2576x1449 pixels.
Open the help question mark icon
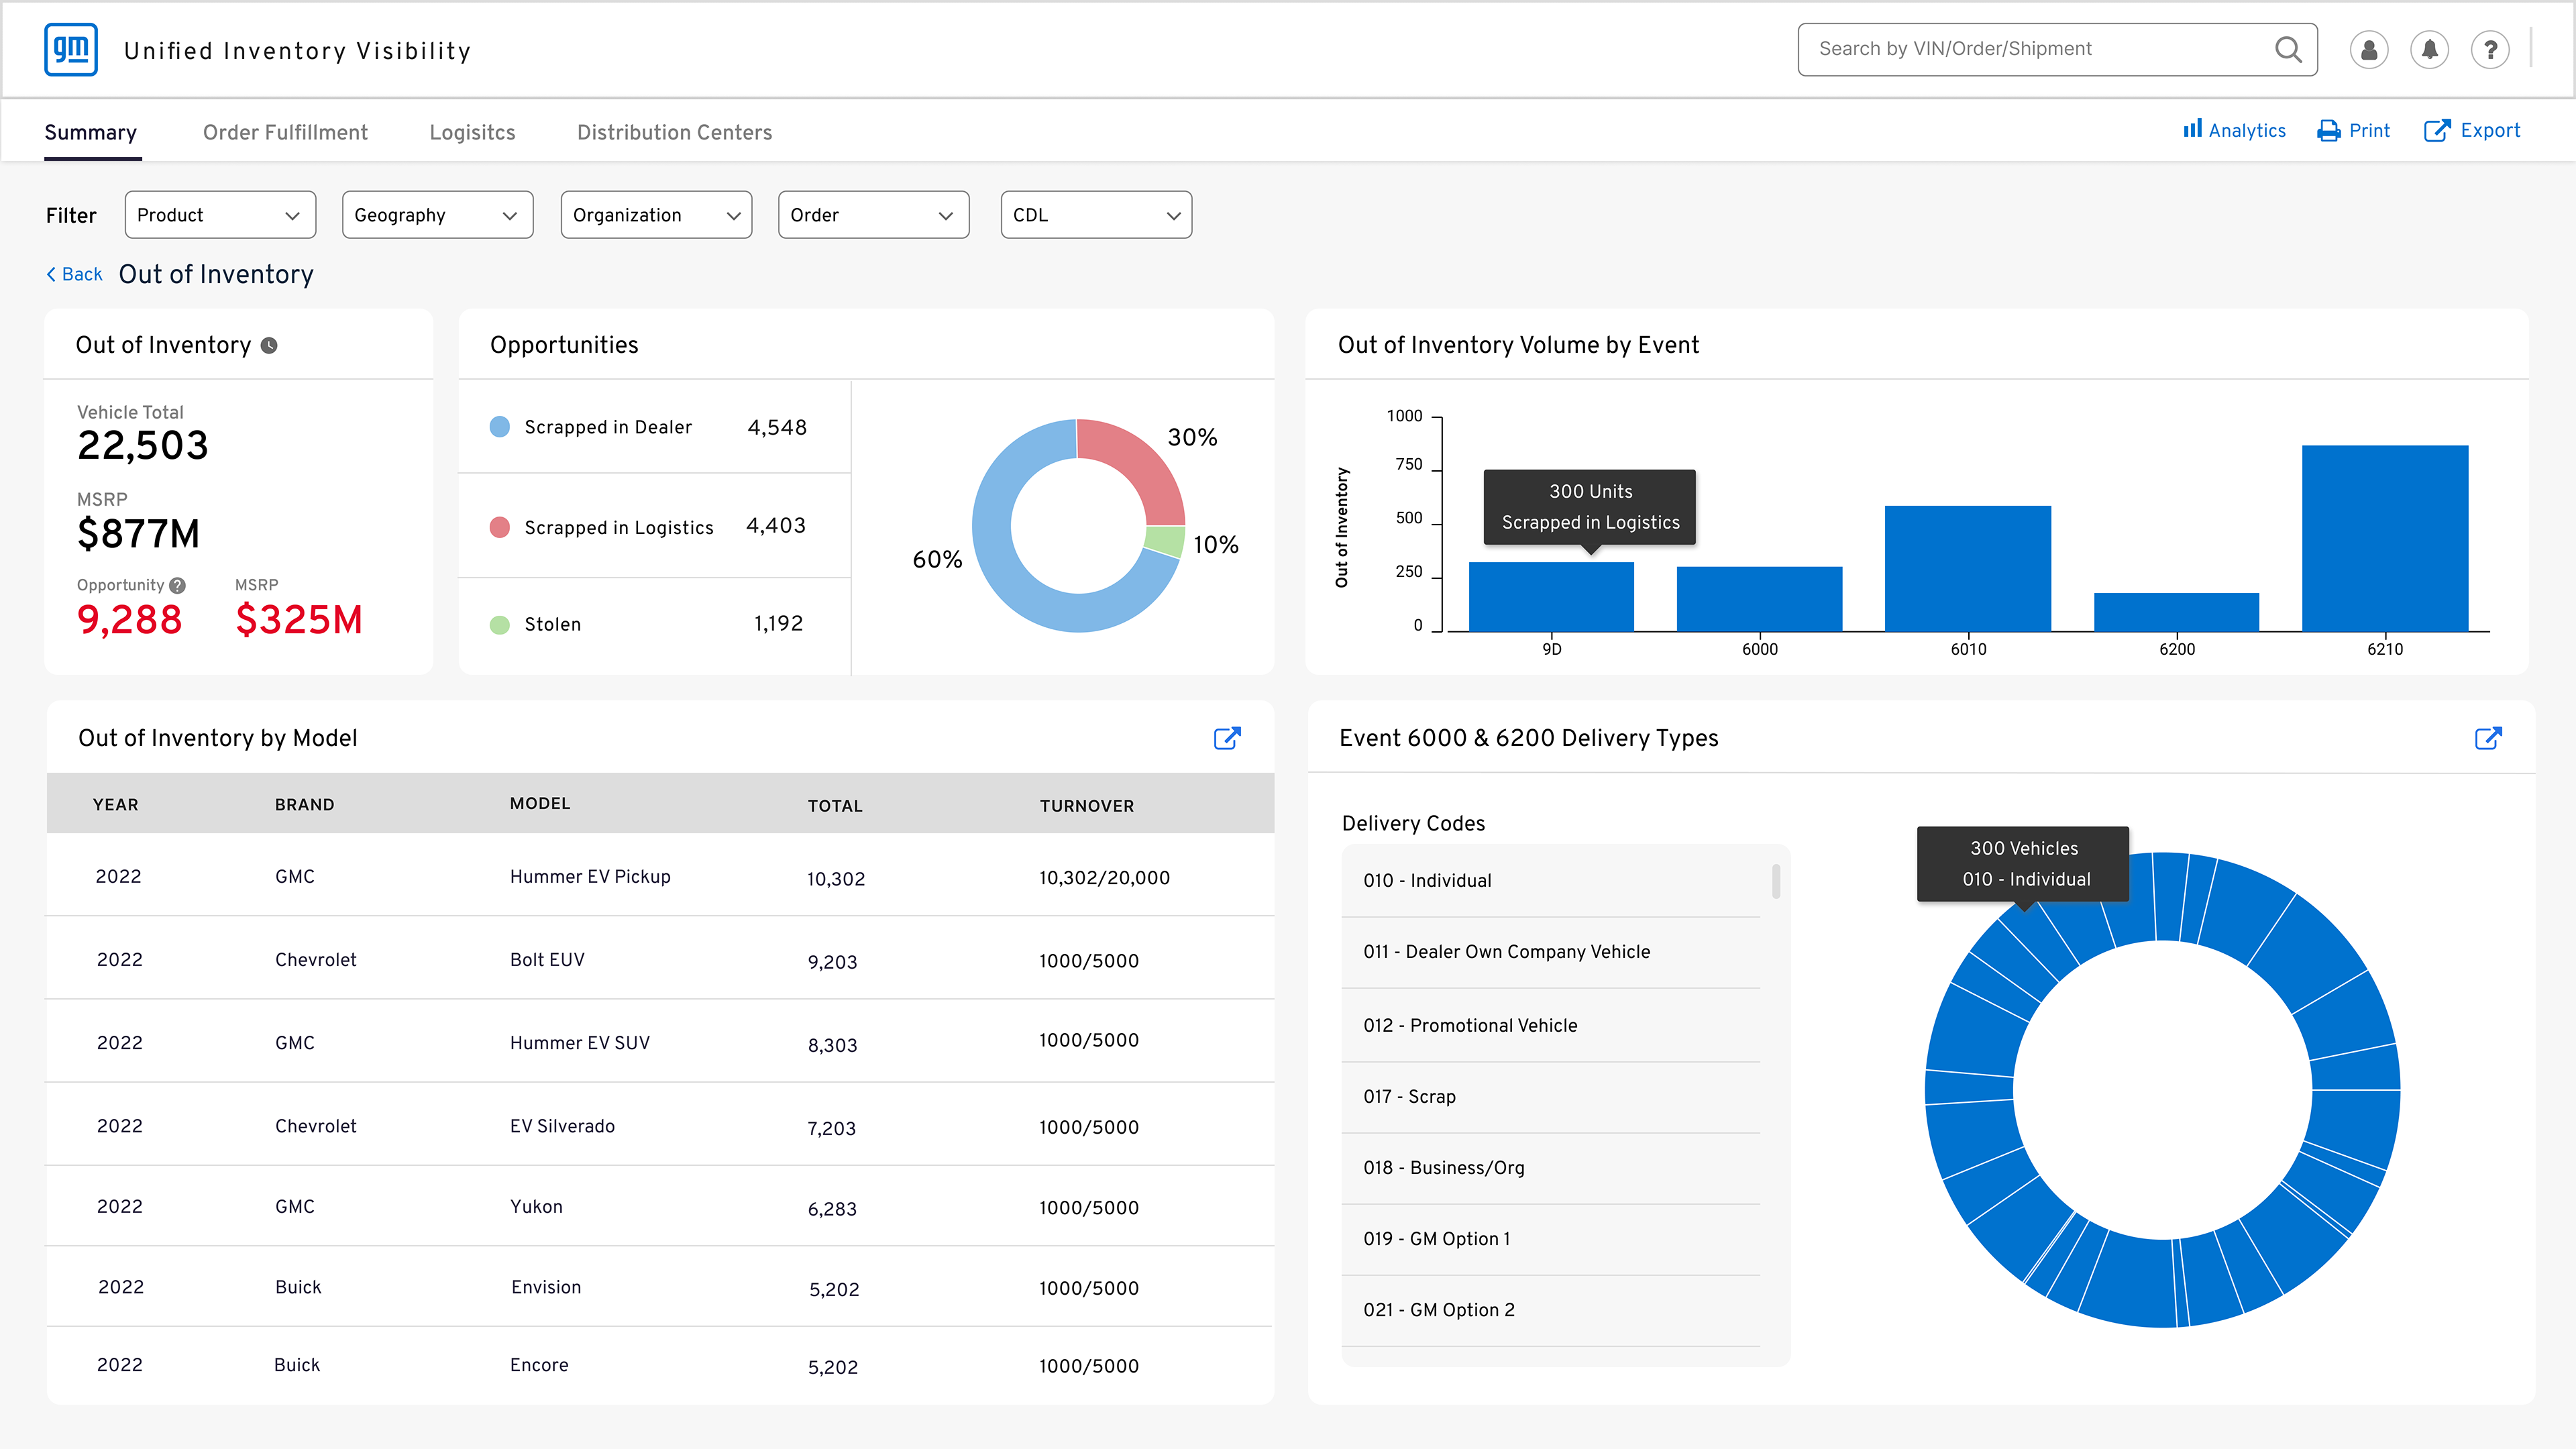pyautogui.click(x=2490, y=50)
